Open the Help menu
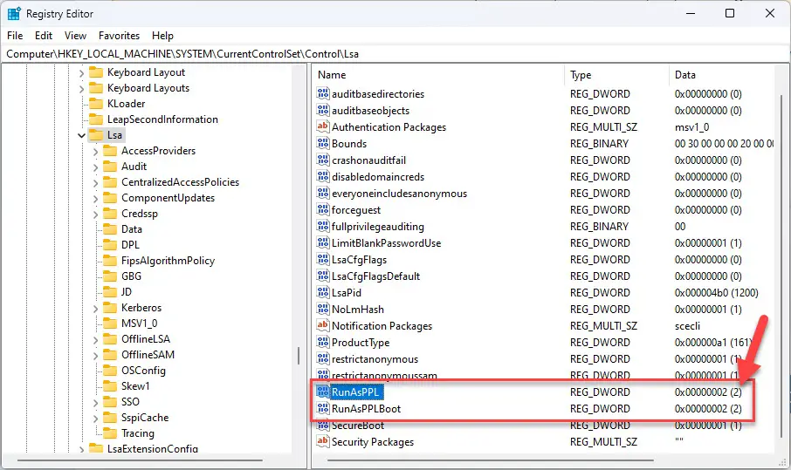The image size is (791, 470). coord(162,35)
